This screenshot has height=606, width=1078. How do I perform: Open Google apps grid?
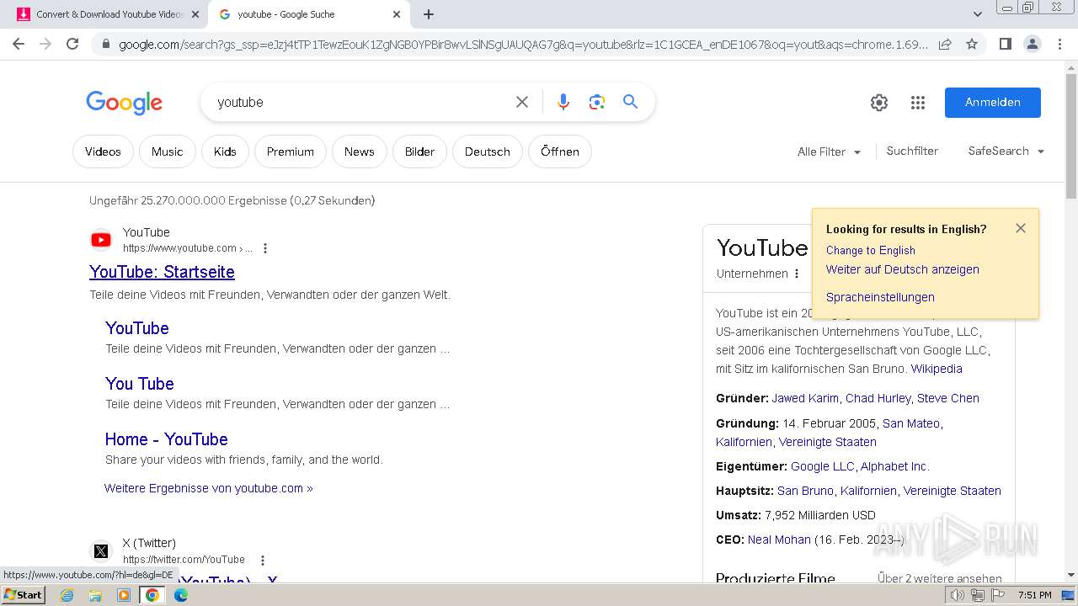click(x=918, y=103)
